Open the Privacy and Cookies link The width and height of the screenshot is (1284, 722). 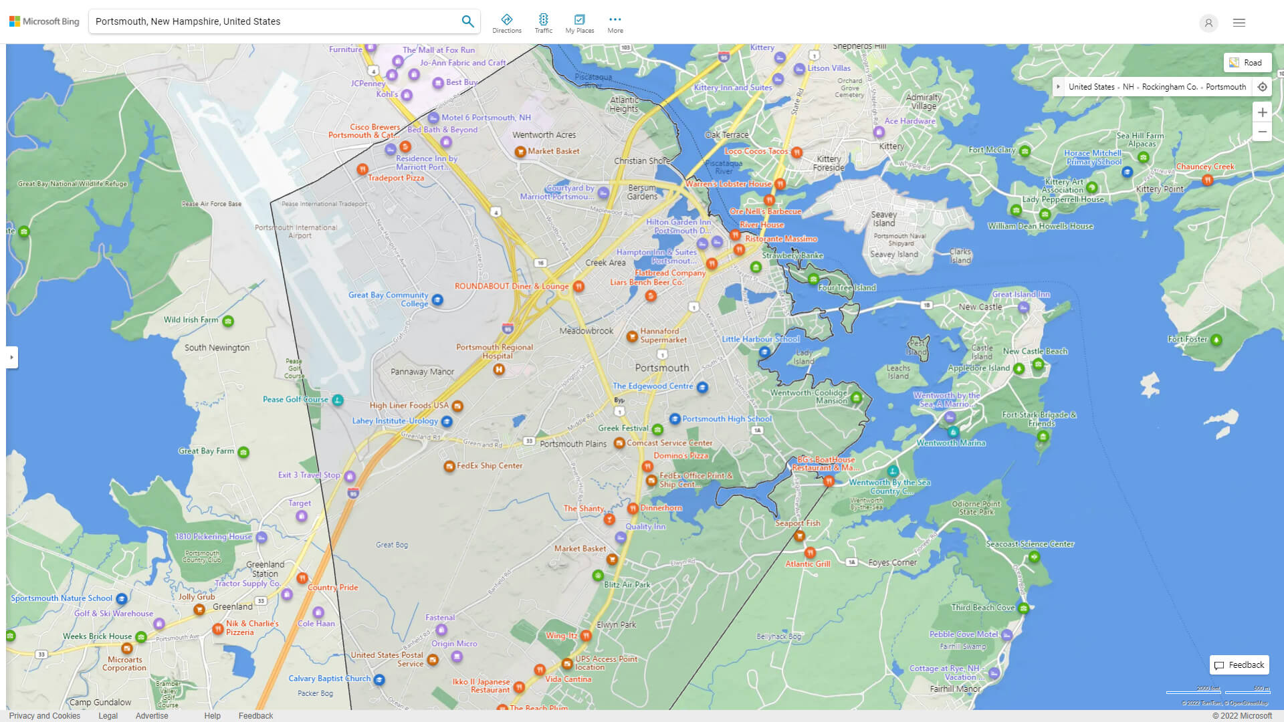tap(45, 715)
